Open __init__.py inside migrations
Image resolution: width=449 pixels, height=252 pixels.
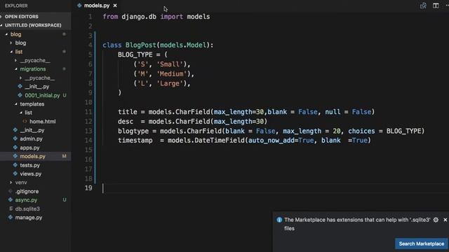point(36,86)
